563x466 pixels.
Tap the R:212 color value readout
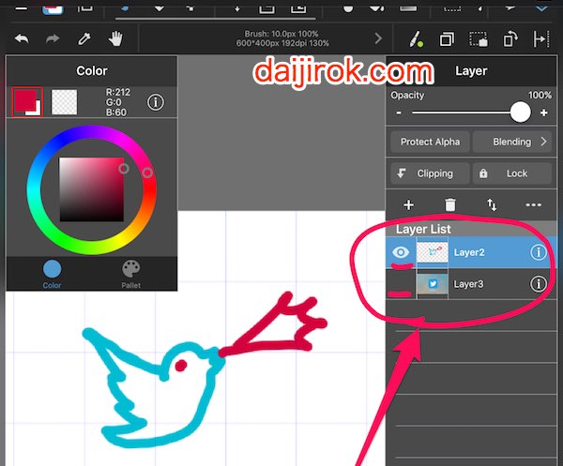pyautogui.click(x=118, y=92)
